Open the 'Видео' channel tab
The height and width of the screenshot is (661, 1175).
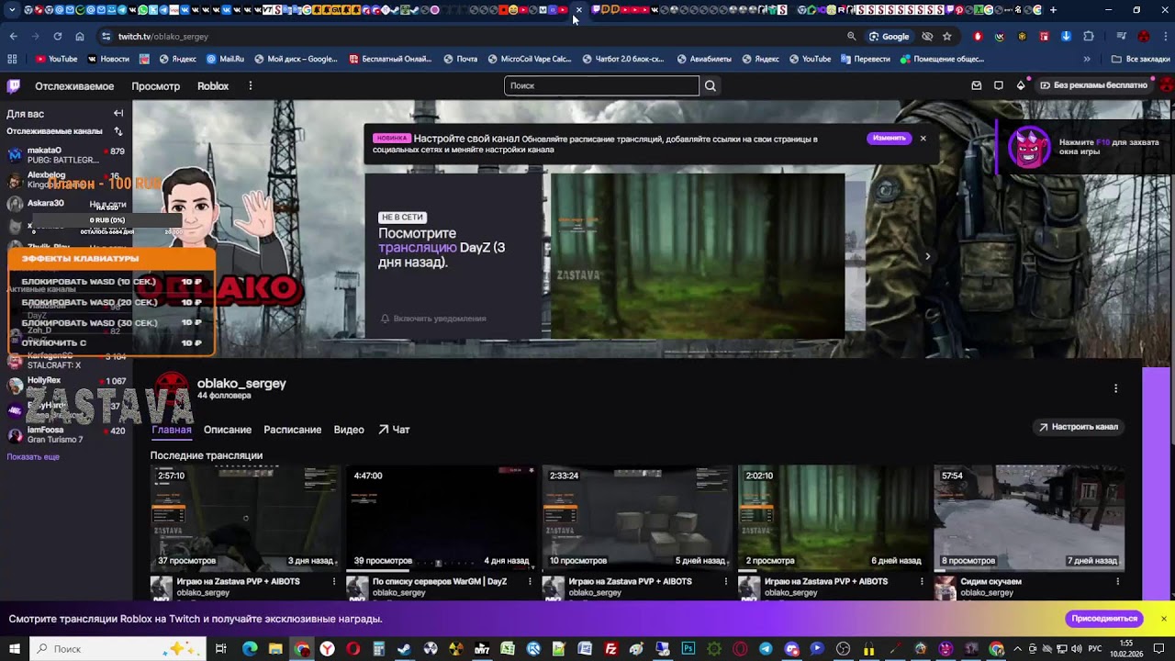(x=349, y=430)
